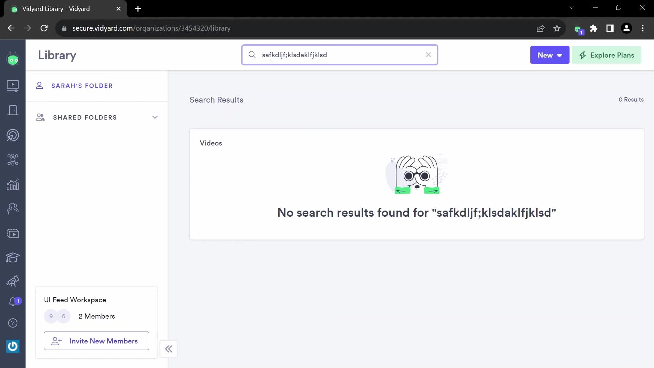Click the Invite New Members button
The image size is (654, 368).
click(x=97, y=341)
